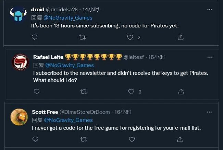Open more options on Scott Free's tweet
The height and width of the screenshot is (150, 223).
pyautogui.click(x=210, y=112)
